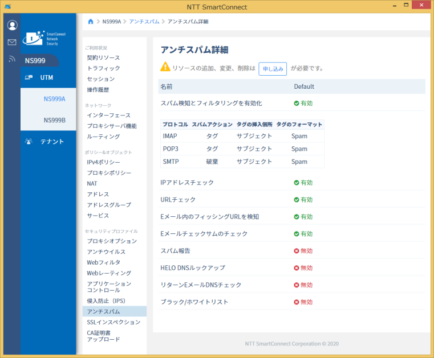Open セッション page
The width and height of the screenshot is (434, 358).
click(101, 79)
